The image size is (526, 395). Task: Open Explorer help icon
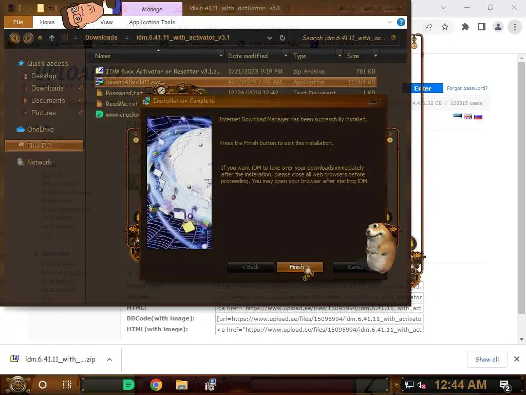click(401, 22)
